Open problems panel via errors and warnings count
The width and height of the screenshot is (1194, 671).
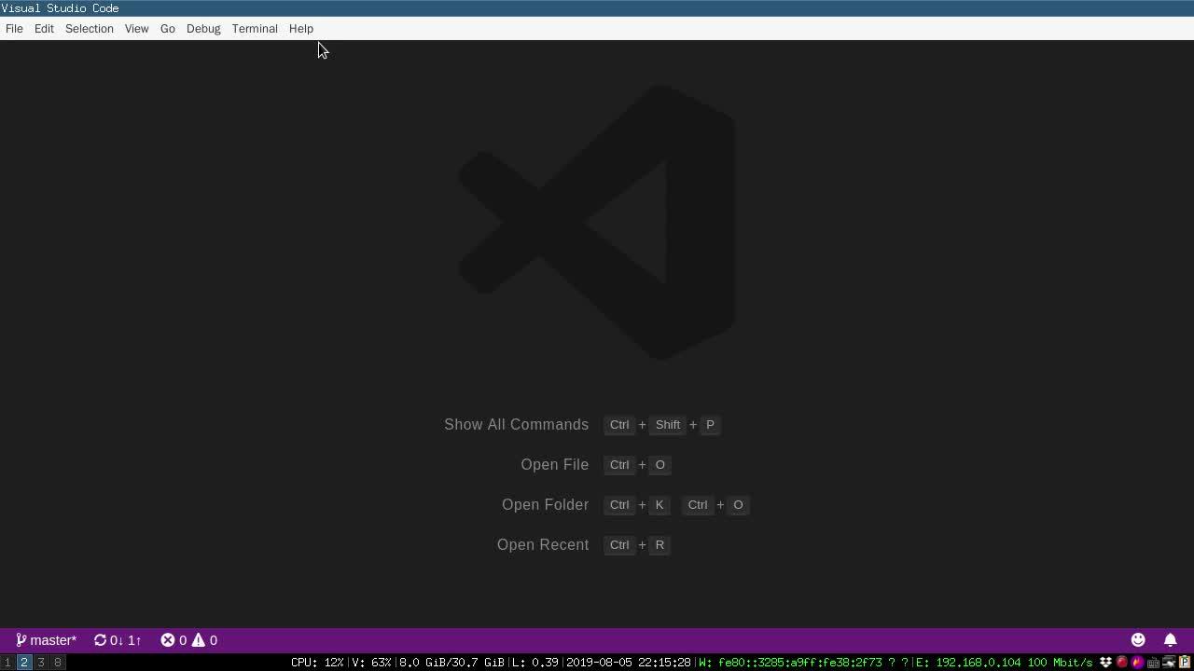click(x=189, y=640)
